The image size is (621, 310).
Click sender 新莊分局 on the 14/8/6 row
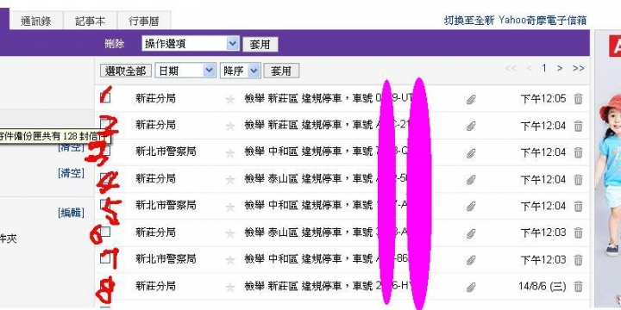[155, 286]
